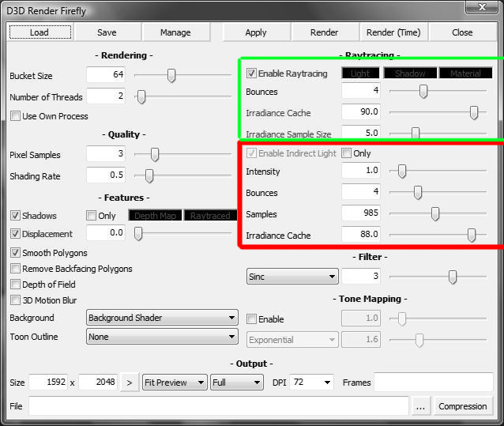504x426 pixels.
Task: Click the Close button
Action: coord(462,32)
